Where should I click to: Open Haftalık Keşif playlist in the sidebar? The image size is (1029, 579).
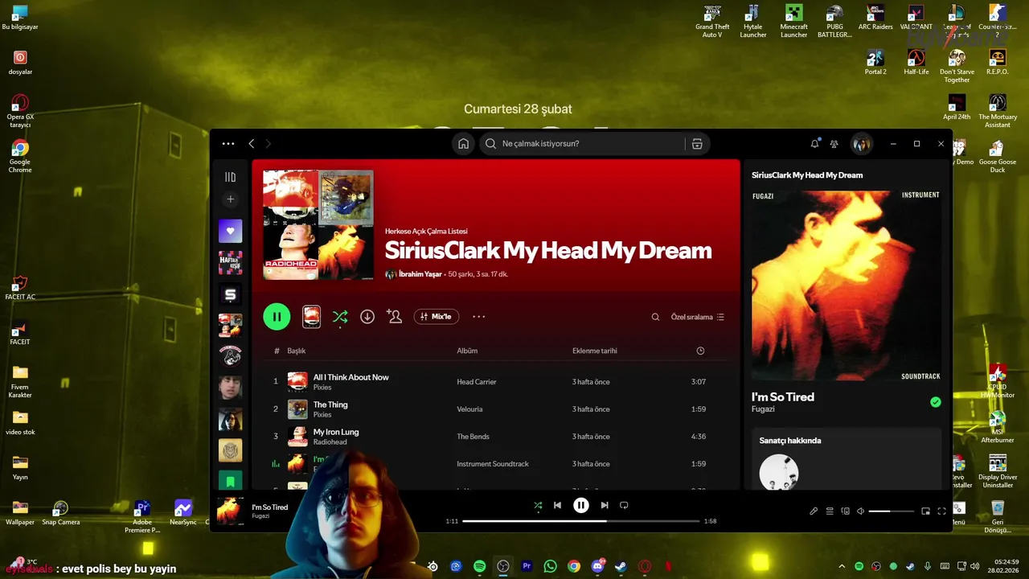(x=230, y=263)
